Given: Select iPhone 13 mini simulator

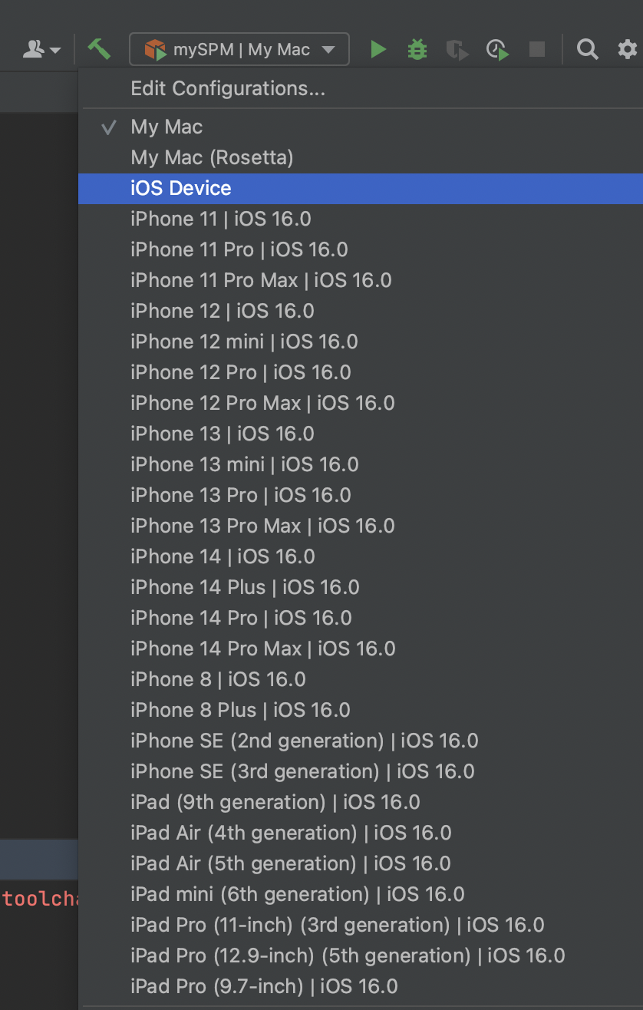Looking at the screenshot, I should (244, 464).
